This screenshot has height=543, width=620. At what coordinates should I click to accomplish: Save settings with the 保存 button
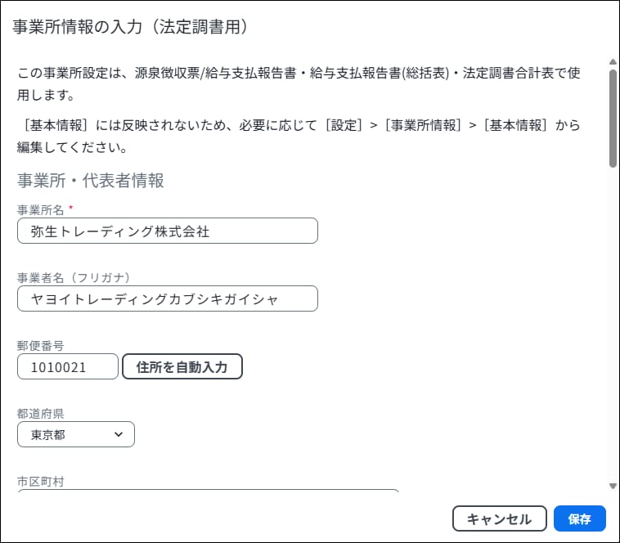click(579, 518)
